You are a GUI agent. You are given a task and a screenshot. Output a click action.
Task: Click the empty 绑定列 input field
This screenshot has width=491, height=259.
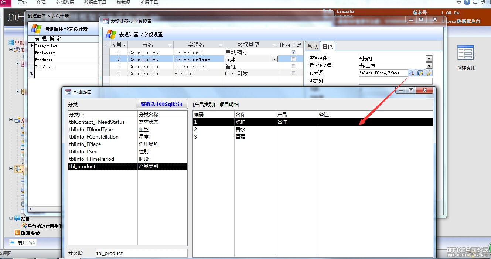tap(395, 81)
